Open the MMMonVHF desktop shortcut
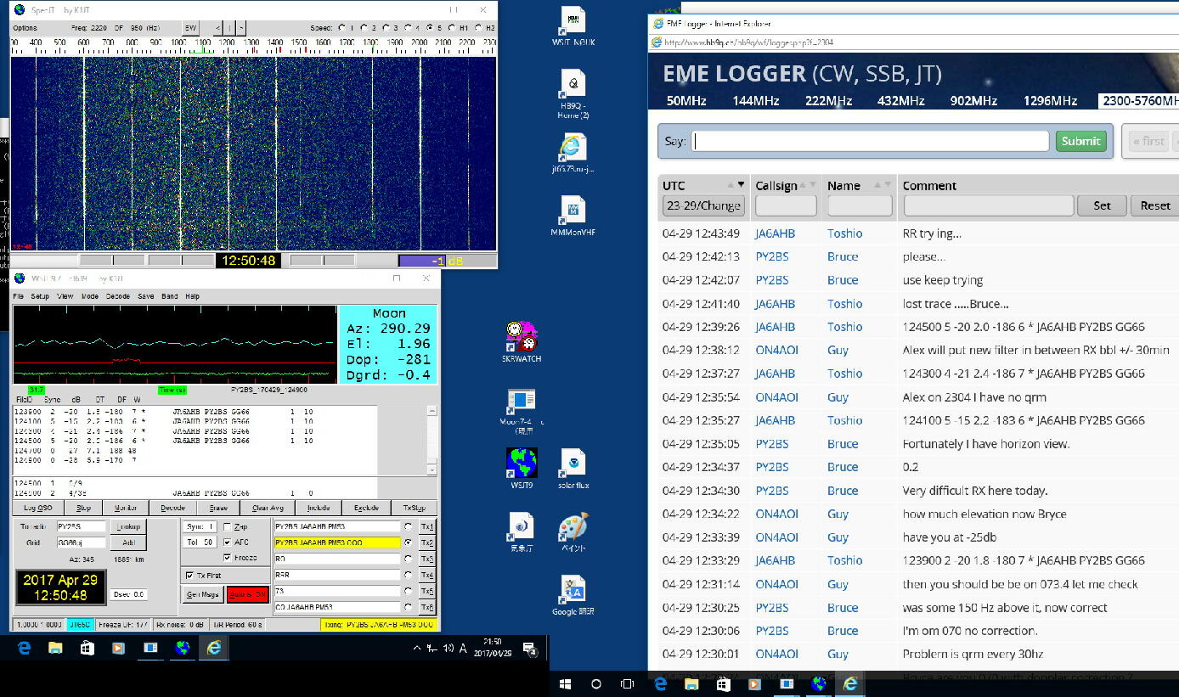 point(573,211)
